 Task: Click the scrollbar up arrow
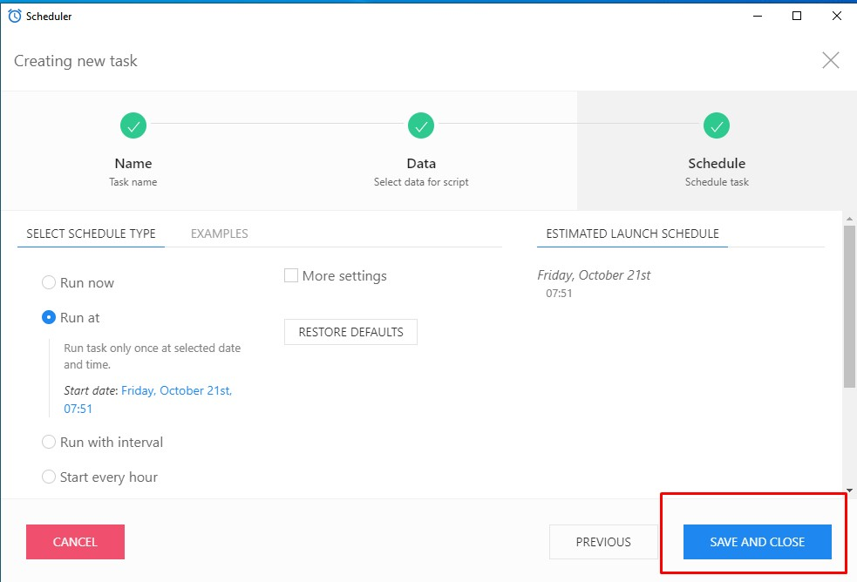(849, 219)
